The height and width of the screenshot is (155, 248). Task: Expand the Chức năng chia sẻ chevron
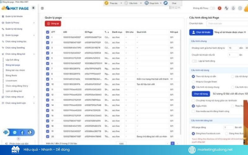pos(34,97)
